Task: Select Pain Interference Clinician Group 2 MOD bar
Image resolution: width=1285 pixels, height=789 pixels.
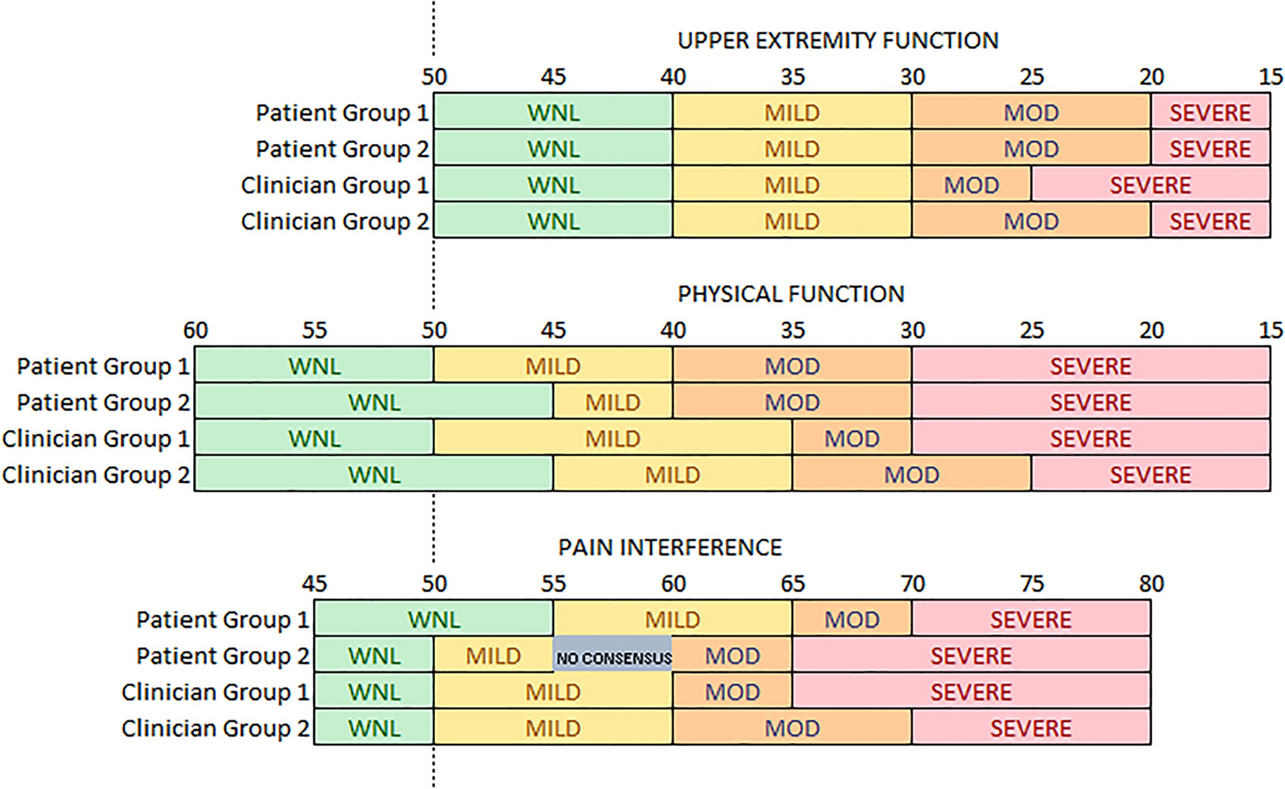Action: [x=792, y=727]
